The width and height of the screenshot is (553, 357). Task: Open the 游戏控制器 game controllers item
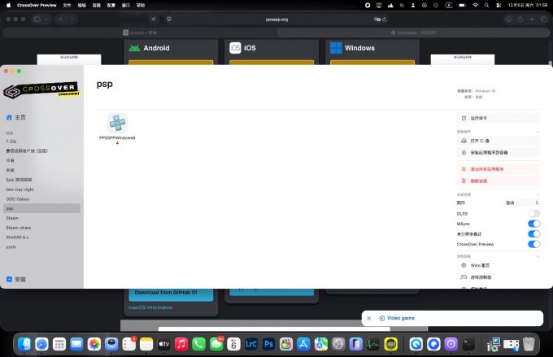click(498, 277)
